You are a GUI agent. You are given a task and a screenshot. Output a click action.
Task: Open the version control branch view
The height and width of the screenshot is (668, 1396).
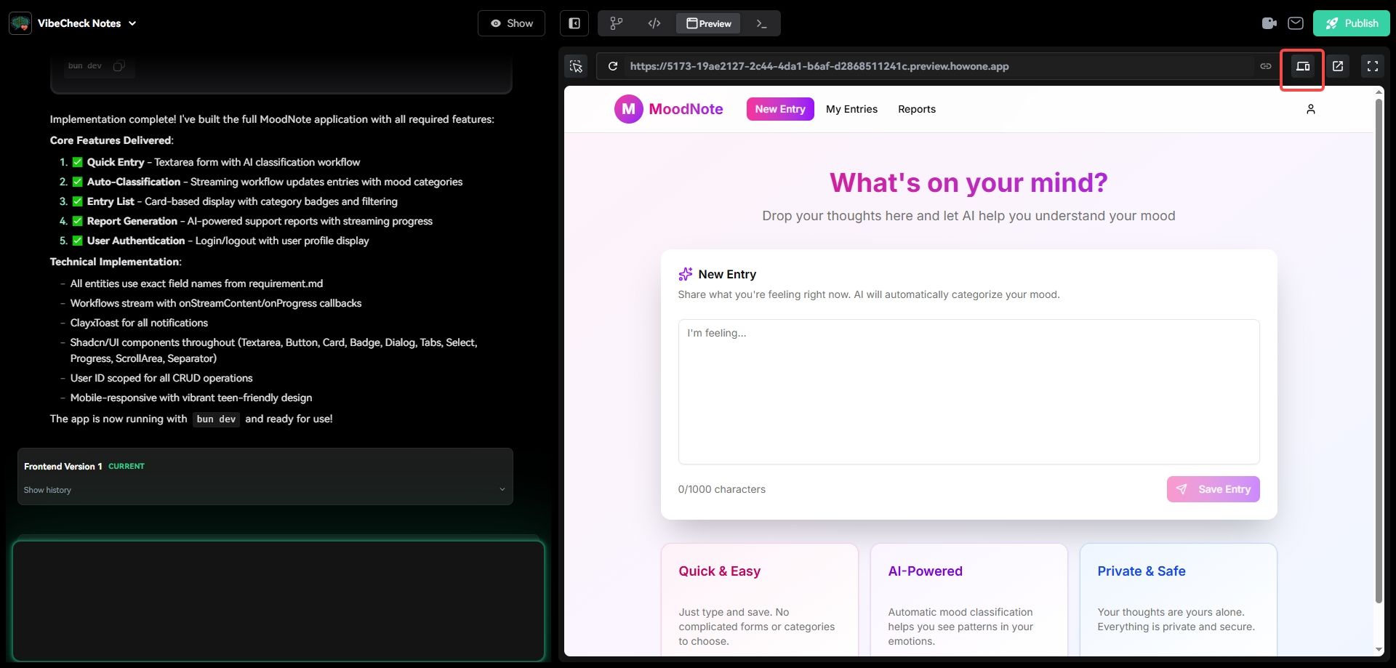[x=616, y=23]
